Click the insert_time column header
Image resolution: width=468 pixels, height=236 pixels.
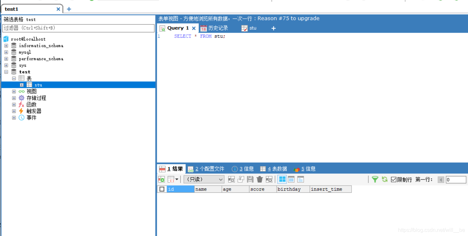click(x=331, y=189)
